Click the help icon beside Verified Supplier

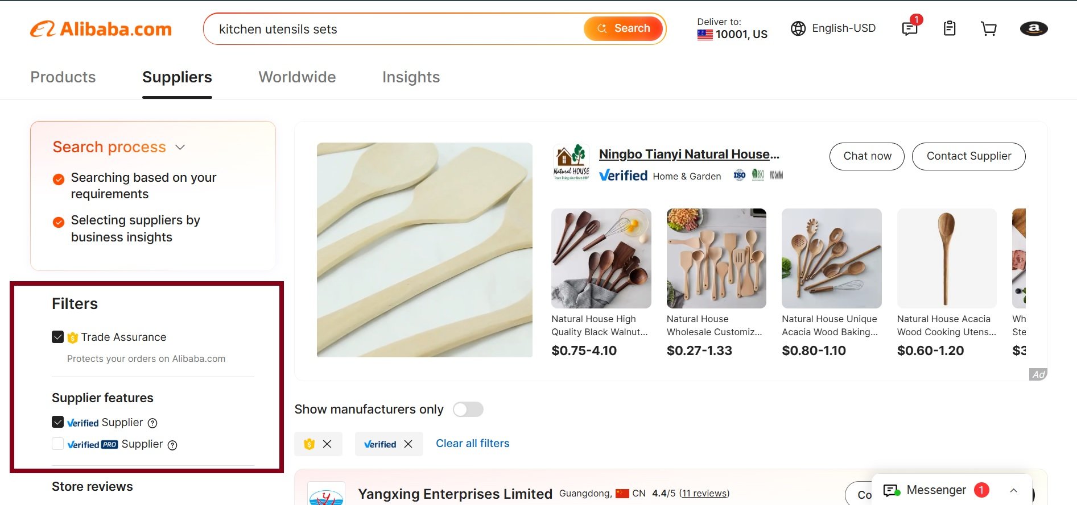pyautogui.click(x=152, y=423)
